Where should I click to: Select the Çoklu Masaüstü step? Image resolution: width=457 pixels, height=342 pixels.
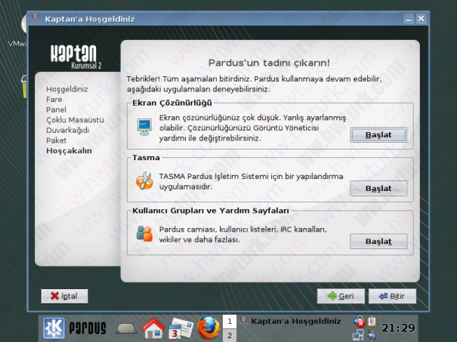pyautogui.click(x=75, y=120)
